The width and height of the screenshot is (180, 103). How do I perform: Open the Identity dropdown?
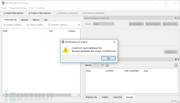pos(98,65)
